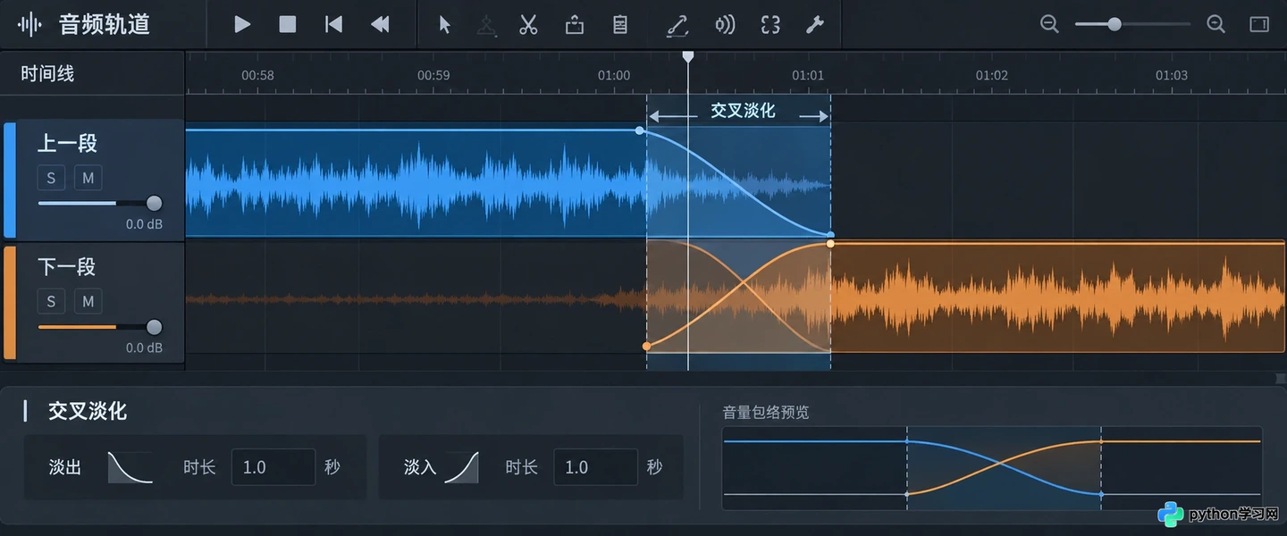This screenshot has width=1287, height=536.
Task: Solo the 下一段 track
Action: point(51,301)
